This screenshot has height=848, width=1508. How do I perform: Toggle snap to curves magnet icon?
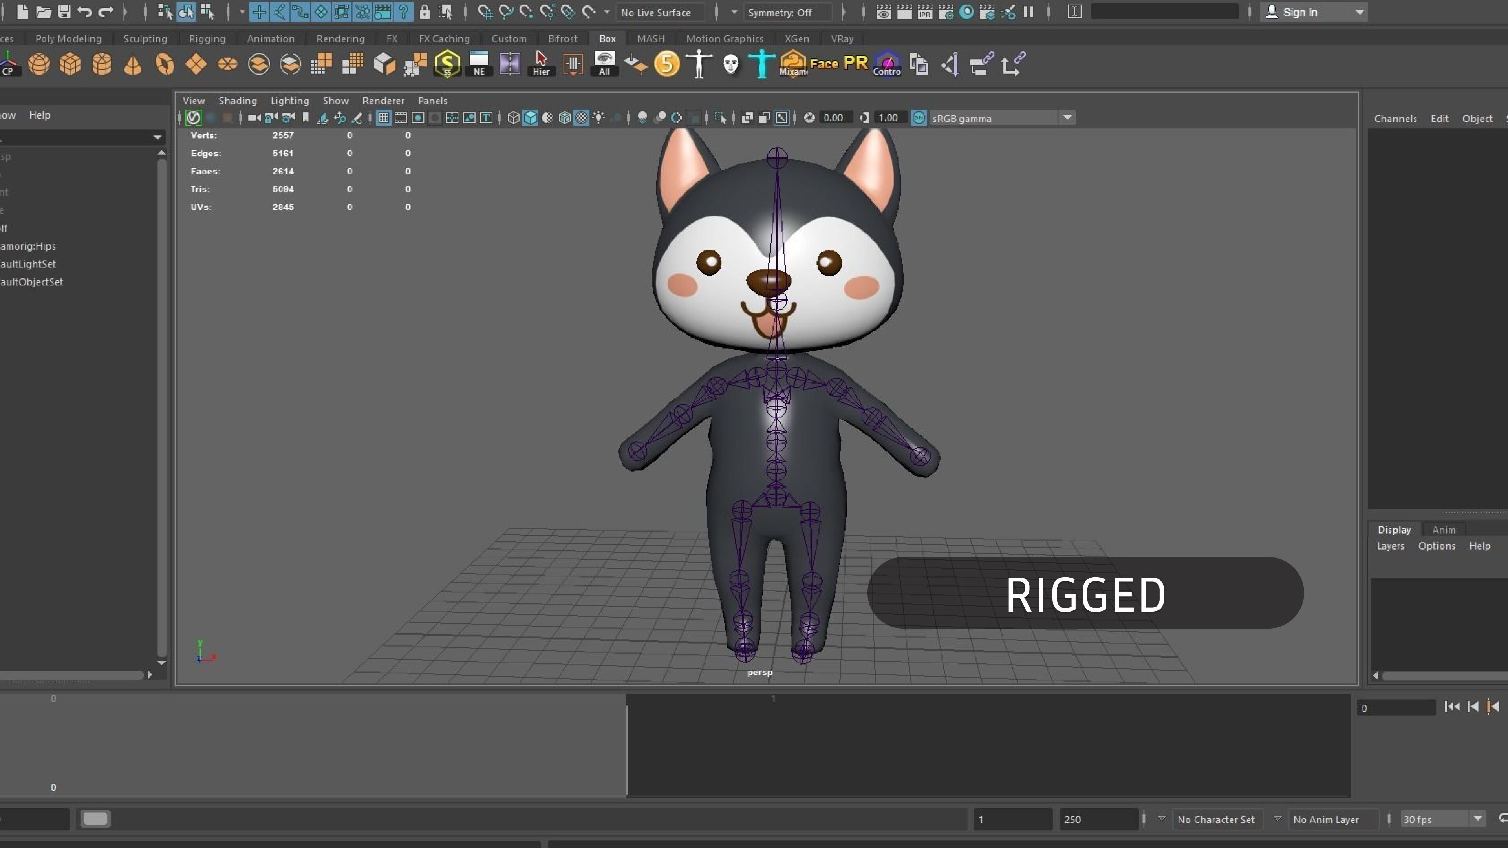tap(506, 12)
